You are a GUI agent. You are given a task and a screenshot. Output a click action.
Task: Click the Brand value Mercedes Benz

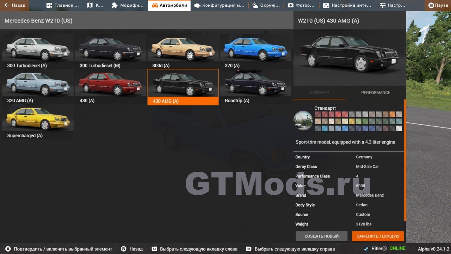point(370,195)
